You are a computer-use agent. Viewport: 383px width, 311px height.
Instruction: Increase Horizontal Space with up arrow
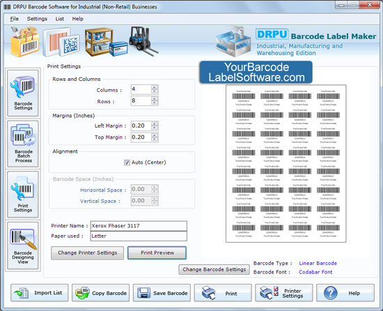click(155, 187)
